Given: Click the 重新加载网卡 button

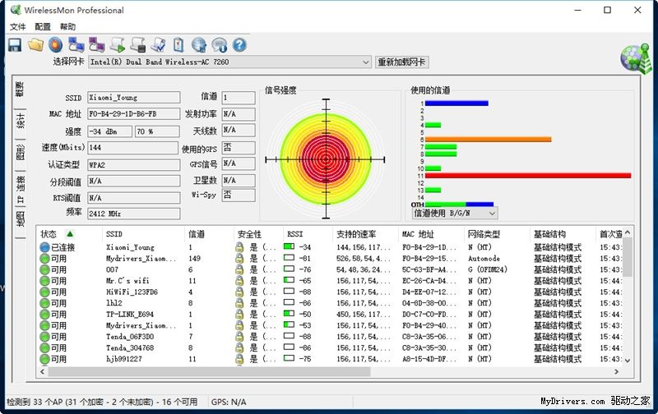Looking at the screenshot, I should 401,62.
